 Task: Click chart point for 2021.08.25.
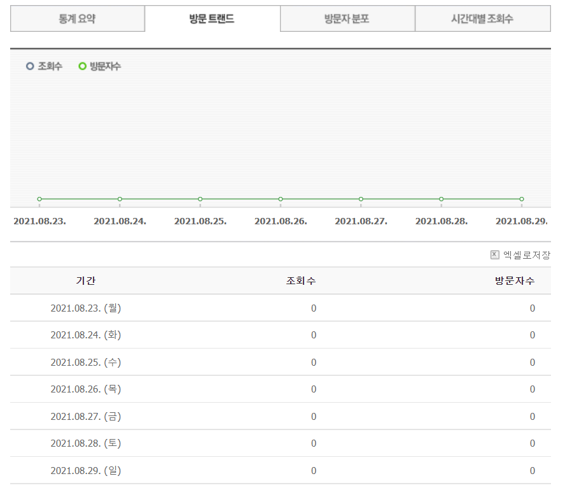[200, 199]
